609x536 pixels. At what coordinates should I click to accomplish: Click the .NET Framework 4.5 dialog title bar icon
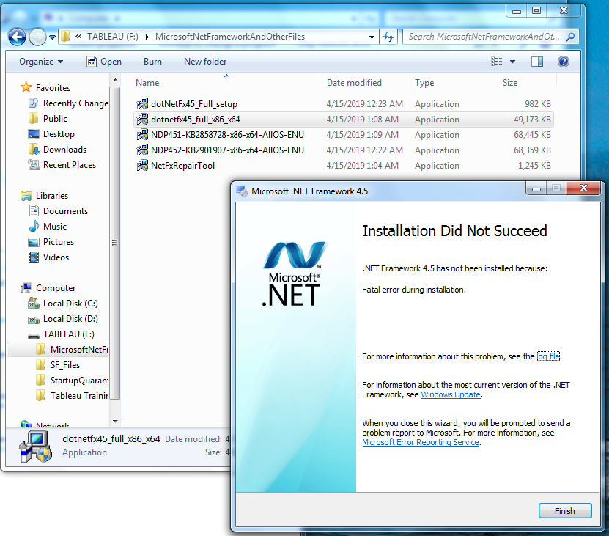242,191
